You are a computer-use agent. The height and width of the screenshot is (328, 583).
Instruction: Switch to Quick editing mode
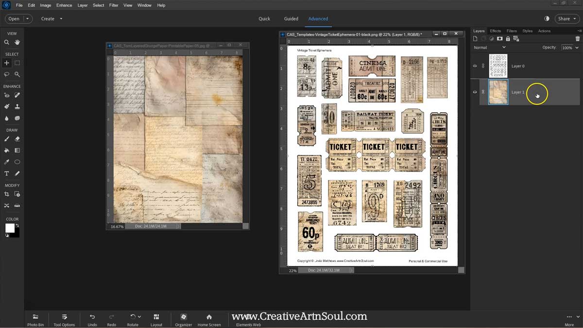(x=264, y=19)
